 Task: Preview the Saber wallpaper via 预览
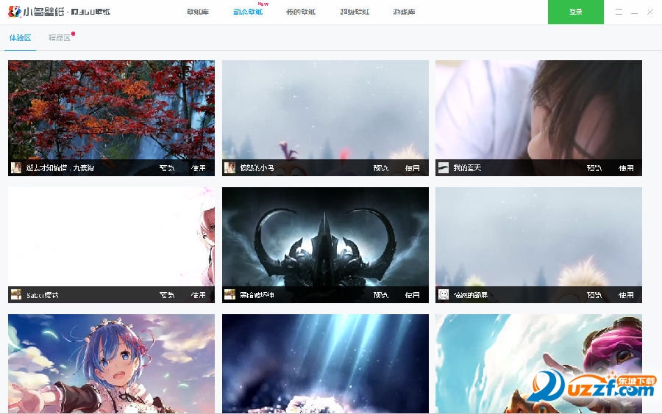click(167, 295)
